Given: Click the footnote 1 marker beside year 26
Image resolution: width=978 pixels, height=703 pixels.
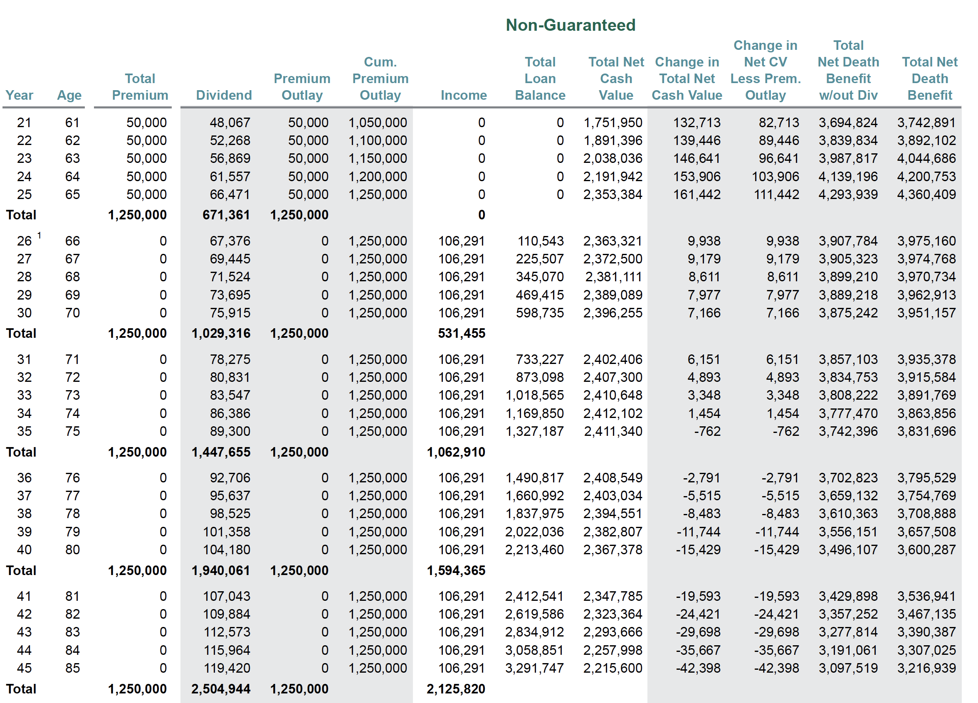Looking at the screenshot, I should pos(39,235).
